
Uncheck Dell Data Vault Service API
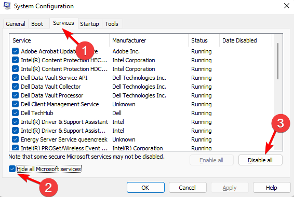coord(15,78)
